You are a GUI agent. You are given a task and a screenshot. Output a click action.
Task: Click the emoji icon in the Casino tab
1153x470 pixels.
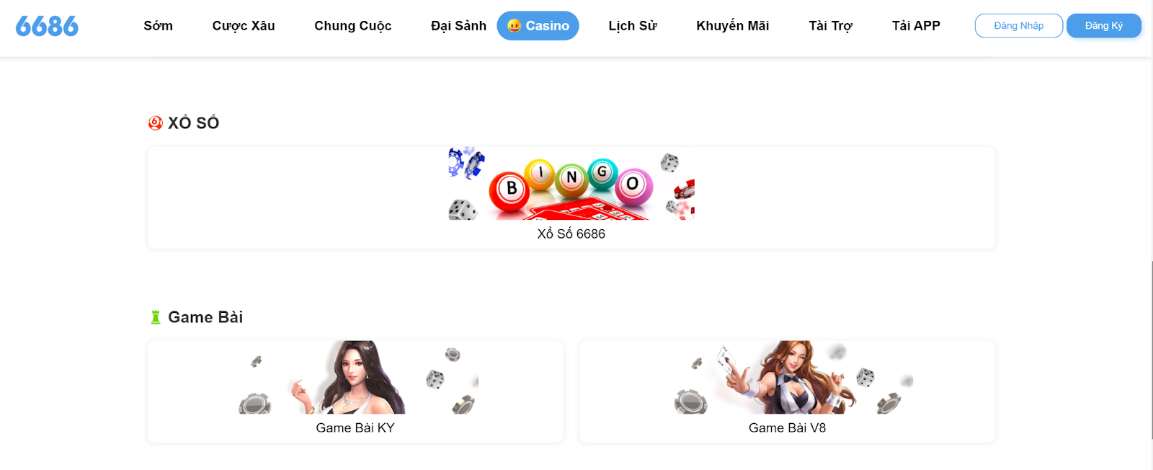pyautogui.click(x=514, y=26)
